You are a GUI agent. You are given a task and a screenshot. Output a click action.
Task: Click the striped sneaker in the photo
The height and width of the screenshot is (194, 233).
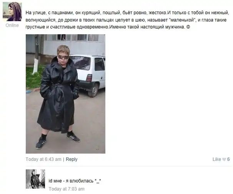(73, 138)
